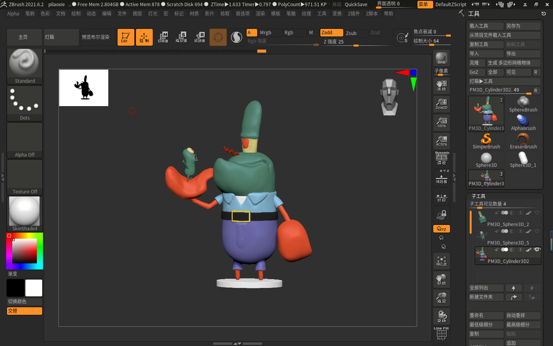Select the Scale gizmo S icon
The image size is (553, 346).
(x=181, y=37)
